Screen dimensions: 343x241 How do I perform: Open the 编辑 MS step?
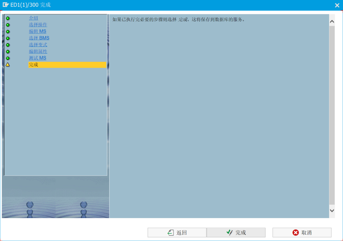pos(37,31)
